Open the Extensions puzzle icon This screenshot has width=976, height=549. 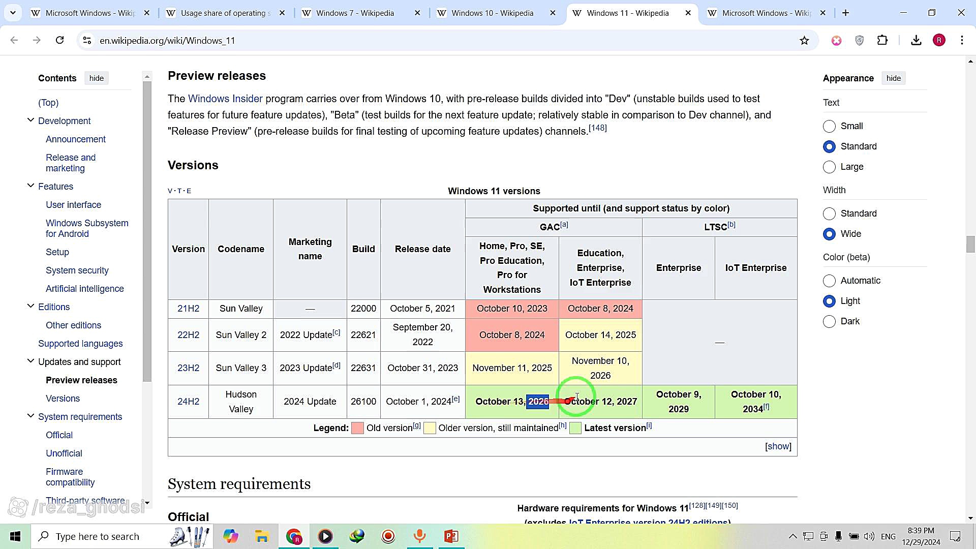(x=883, y=40)
